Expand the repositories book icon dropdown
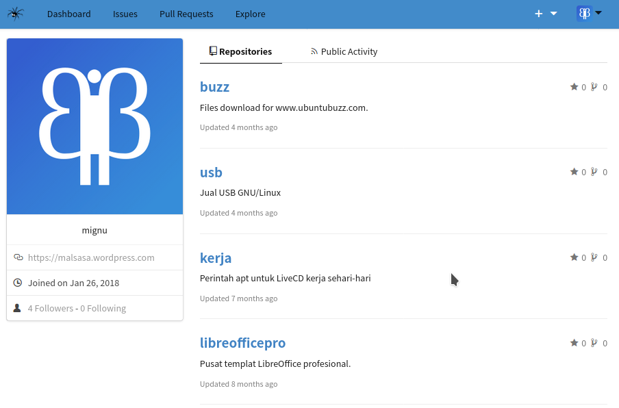Screen dimensions: 619x408 click(x=214, y=50)
